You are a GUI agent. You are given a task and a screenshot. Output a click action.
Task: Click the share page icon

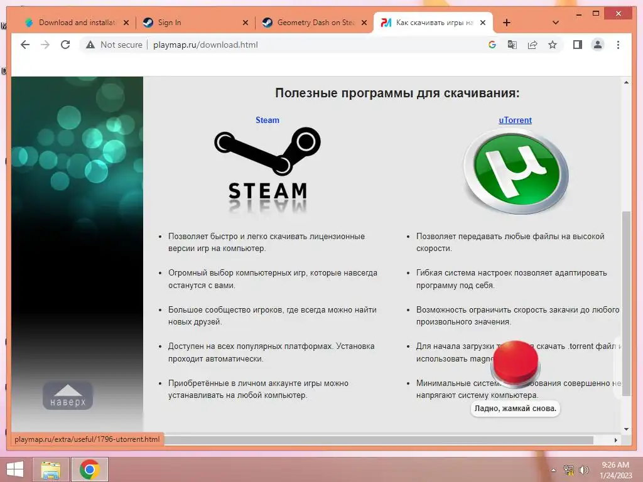pyautogui.click(x=532, y=45)
